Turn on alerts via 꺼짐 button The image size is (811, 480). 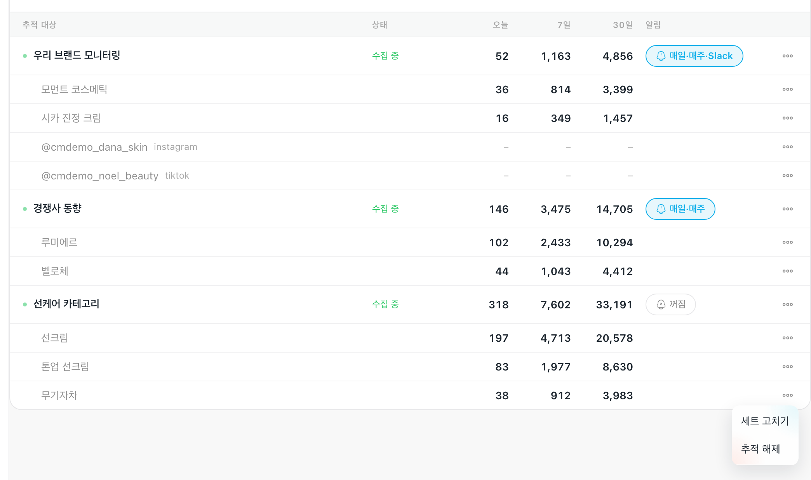pyautogui.click(x=670, y=304)
